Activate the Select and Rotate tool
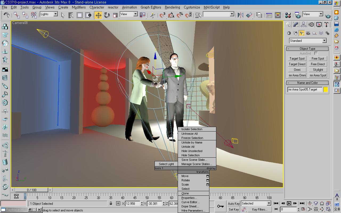Viewport: 341px width, 213px height. click(x=107, y=15)
